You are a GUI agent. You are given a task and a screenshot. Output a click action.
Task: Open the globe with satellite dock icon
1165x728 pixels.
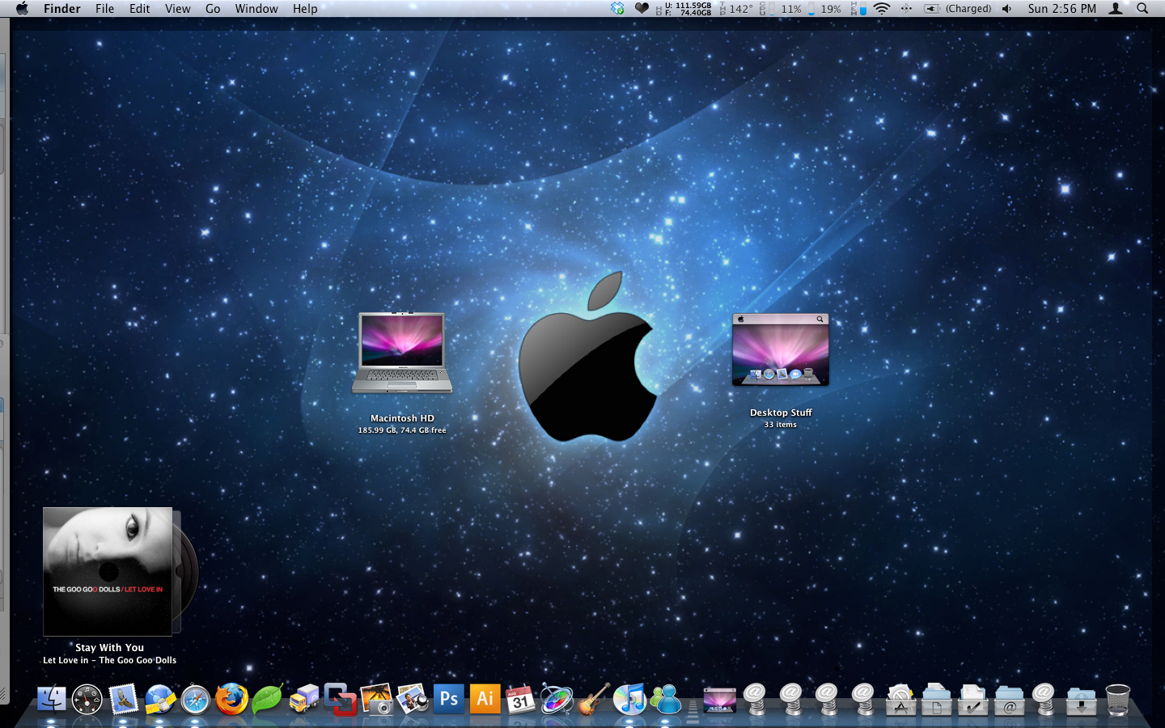pos(159,699)
